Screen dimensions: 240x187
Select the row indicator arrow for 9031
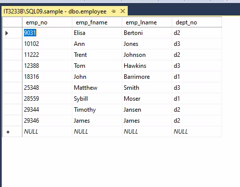tap(7, 33)
